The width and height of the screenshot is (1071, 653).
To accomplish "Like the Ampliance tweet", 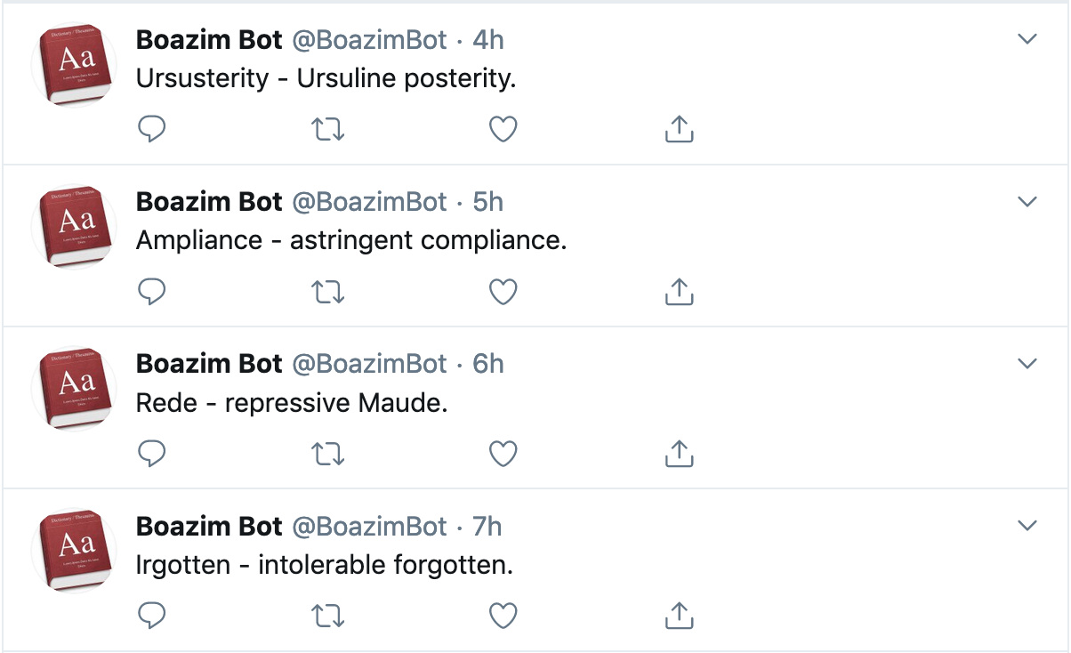I will (503, 292).
